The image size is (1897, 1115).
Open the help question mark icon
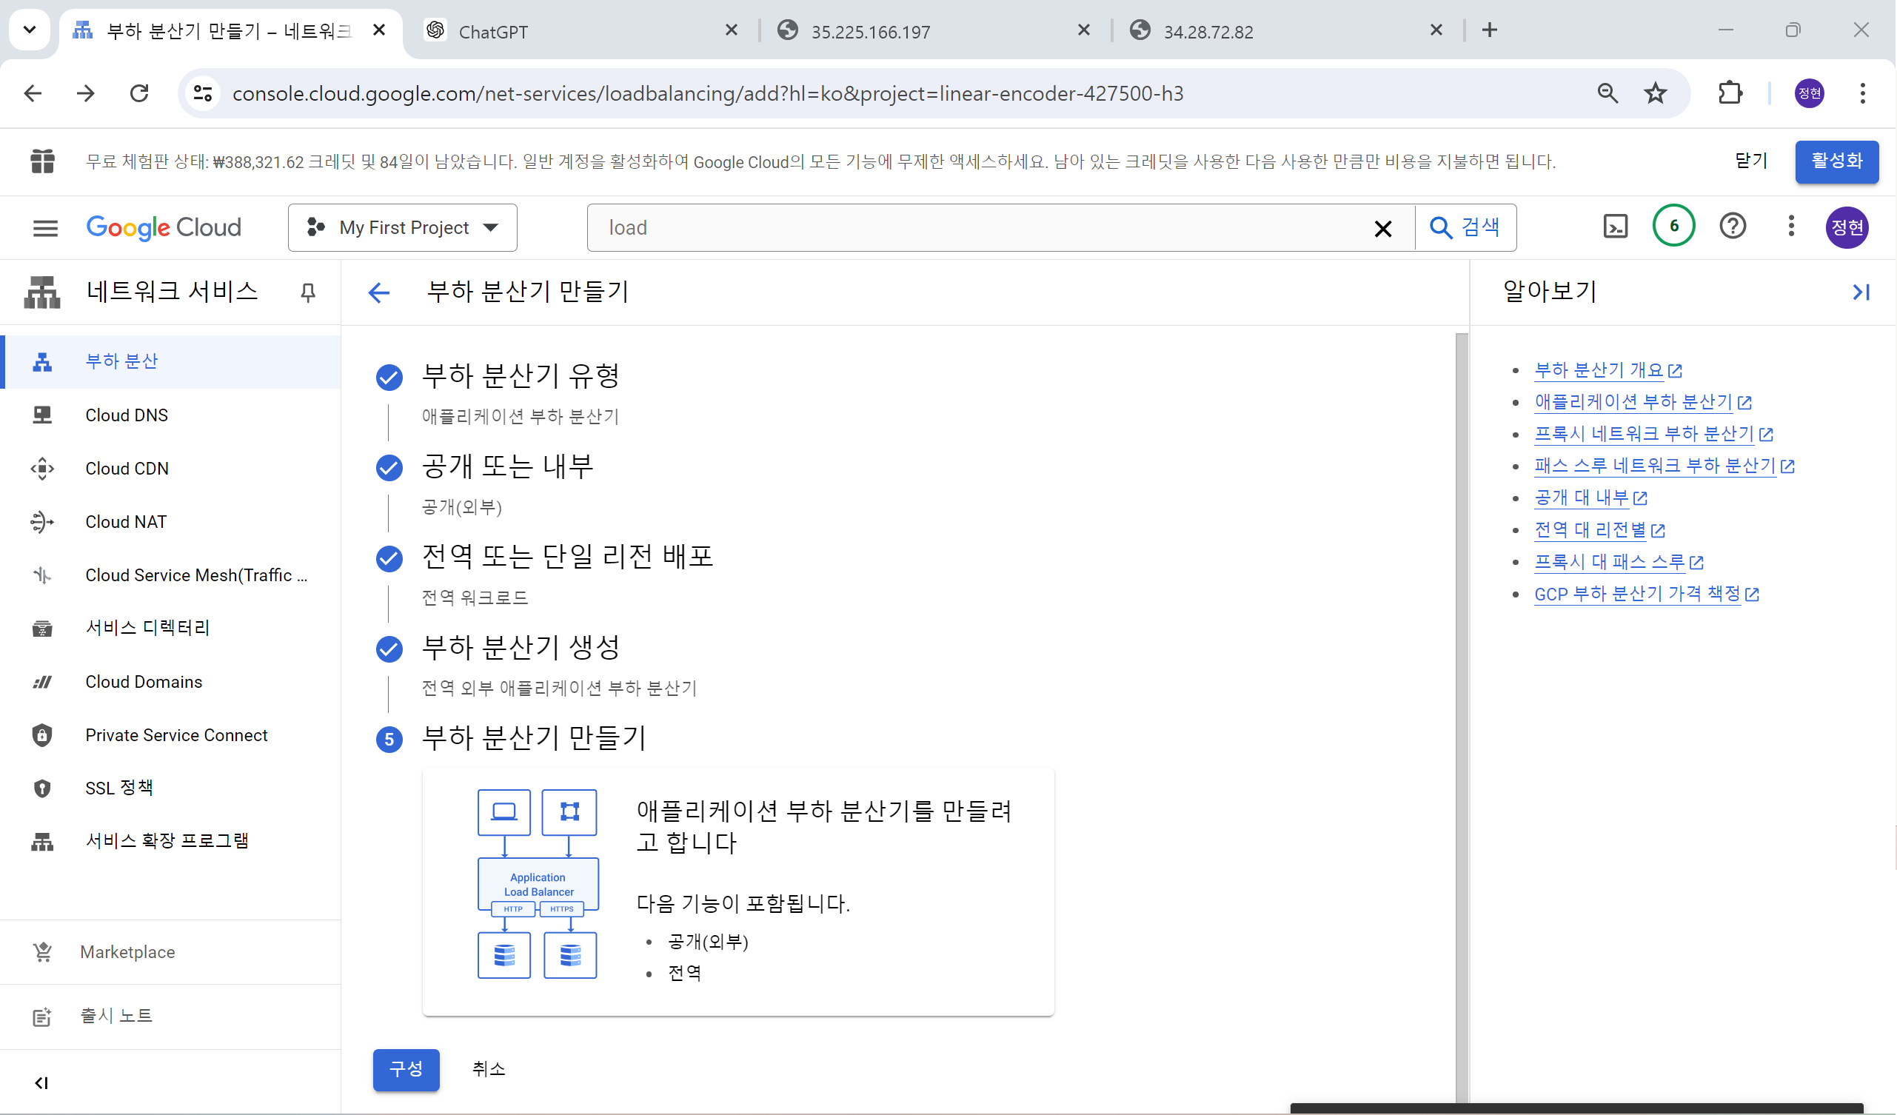1732,226
